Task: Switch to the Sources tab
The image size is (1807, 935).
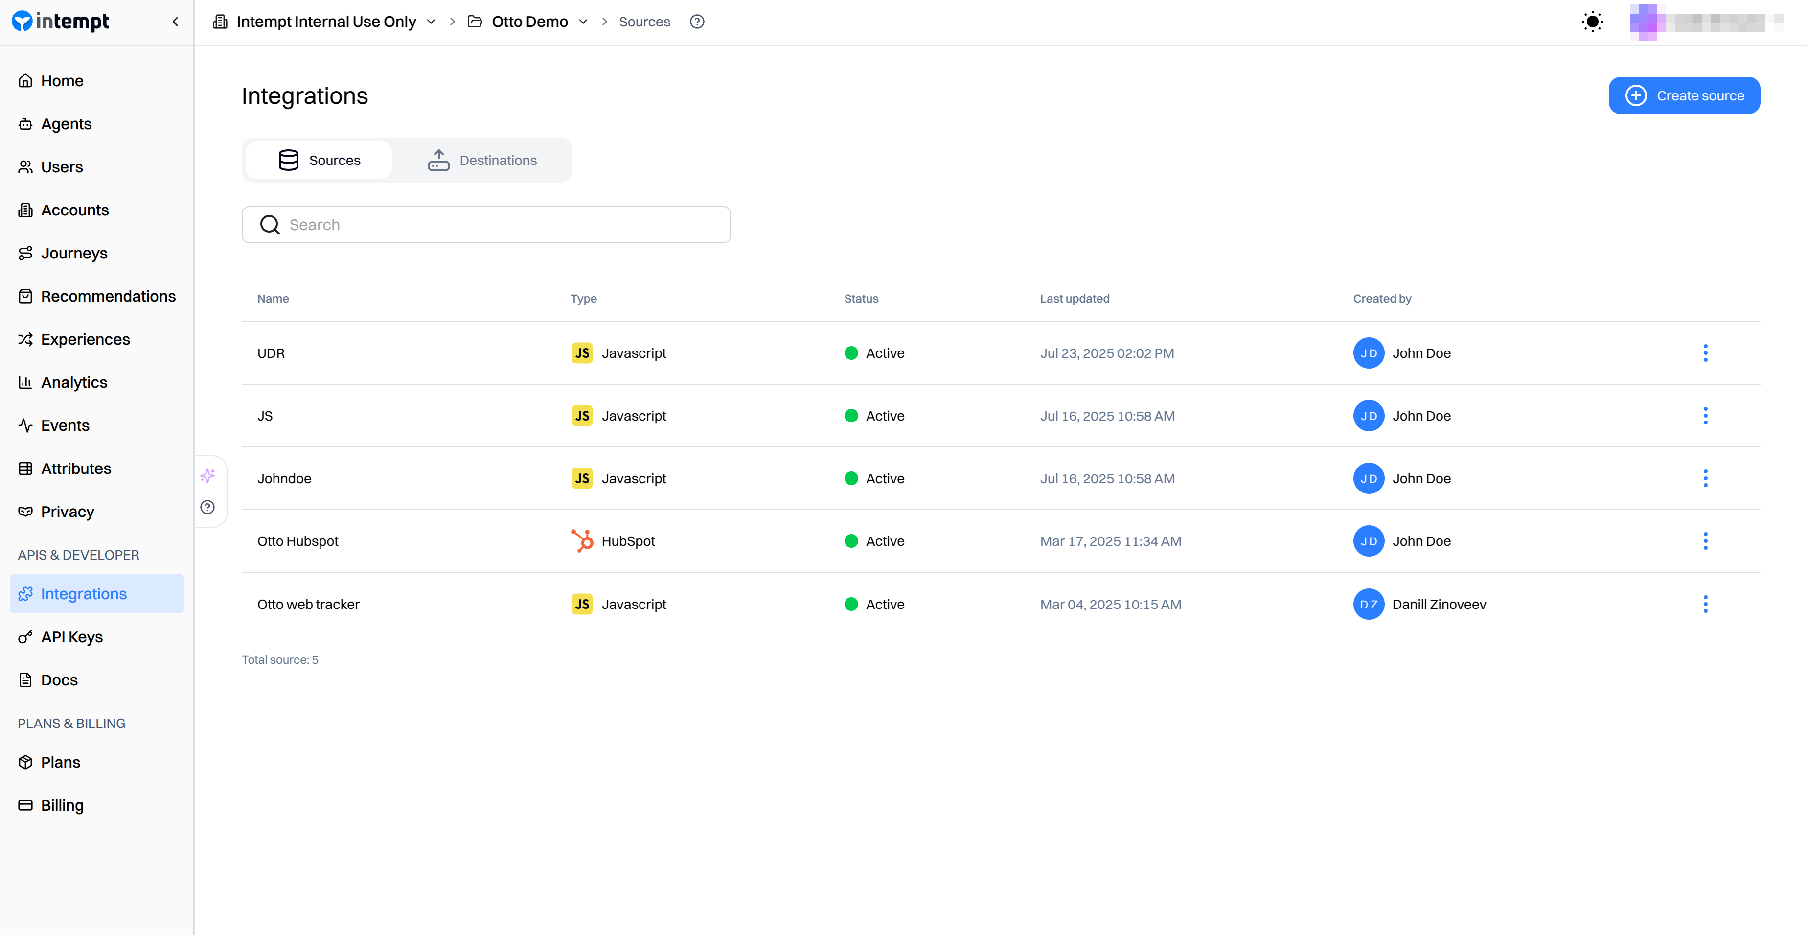Action: point(319,160)
